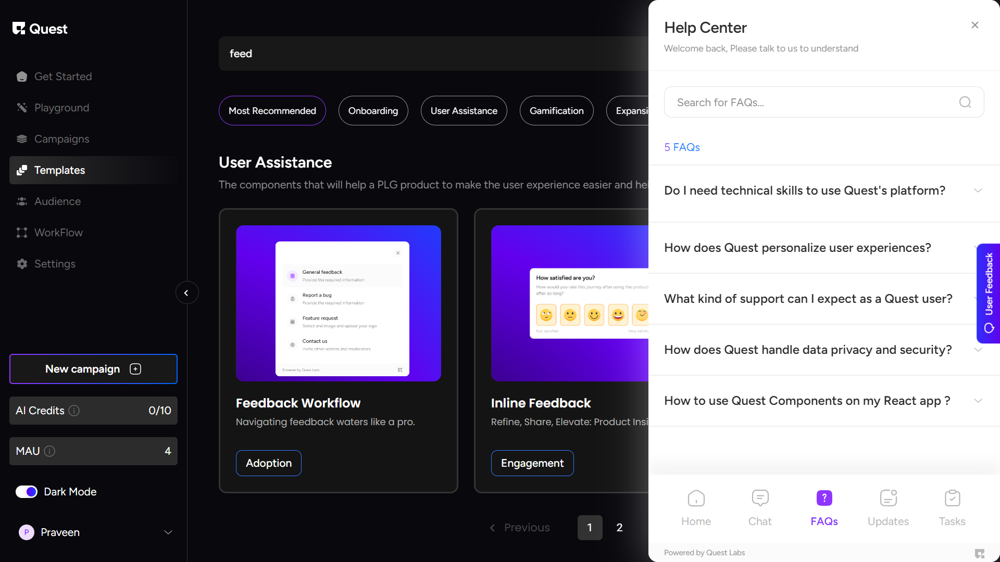Screen dimensions: 1000x562
Task: Go to page 2 of templates
Action: [619, 528]
